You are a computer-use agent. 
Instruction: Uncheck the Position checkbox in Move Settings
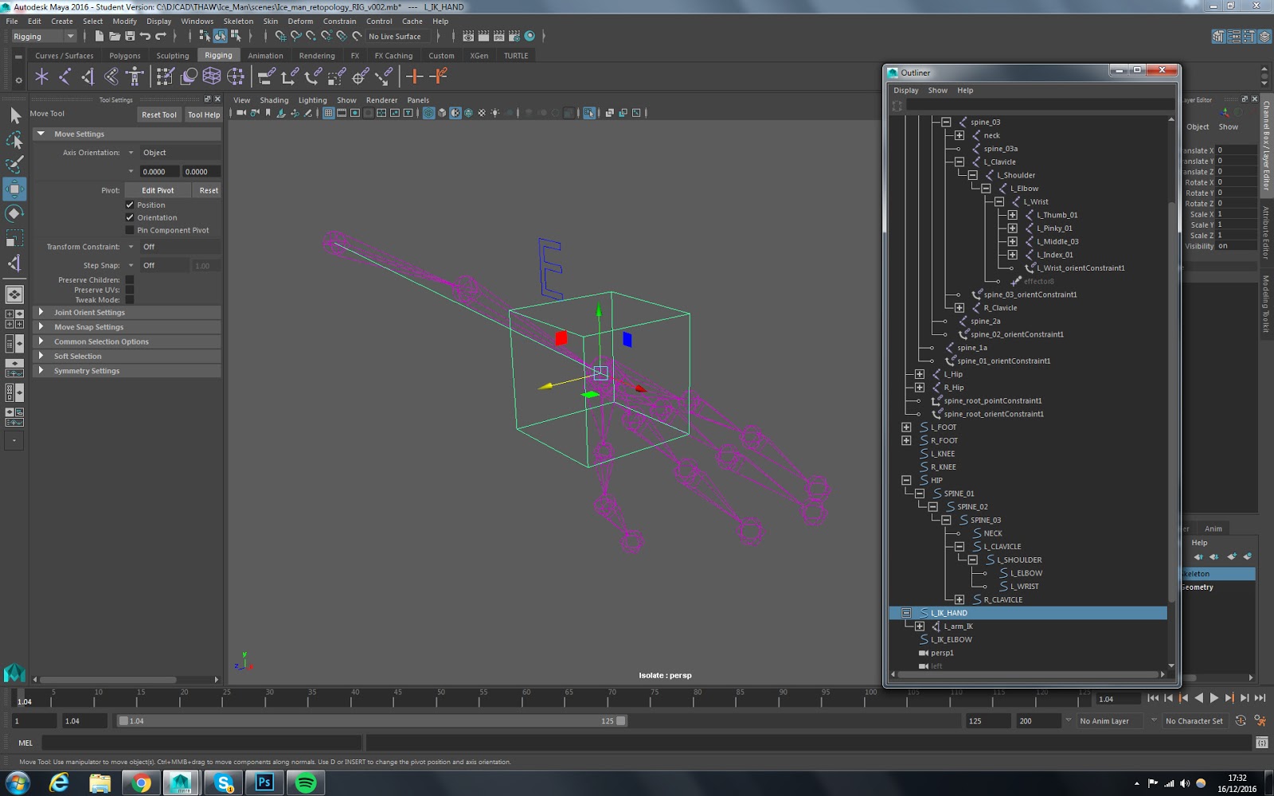130,205
